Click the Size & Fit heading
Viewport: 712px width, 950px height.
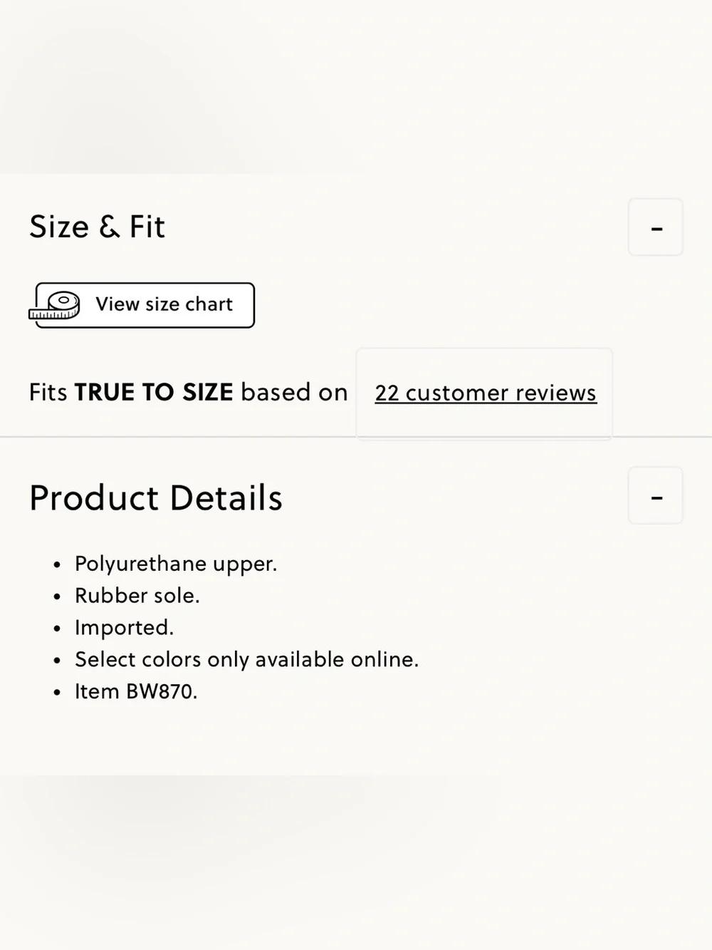pos(98,227)
